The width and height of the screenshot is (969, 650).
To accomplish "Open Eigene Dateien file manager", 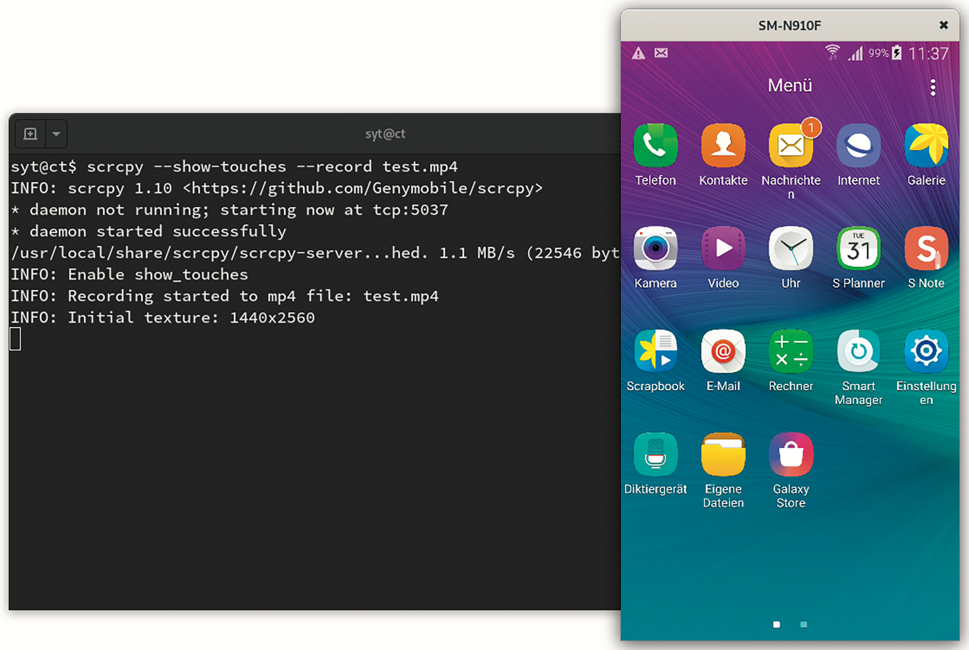I will point(723,454).
